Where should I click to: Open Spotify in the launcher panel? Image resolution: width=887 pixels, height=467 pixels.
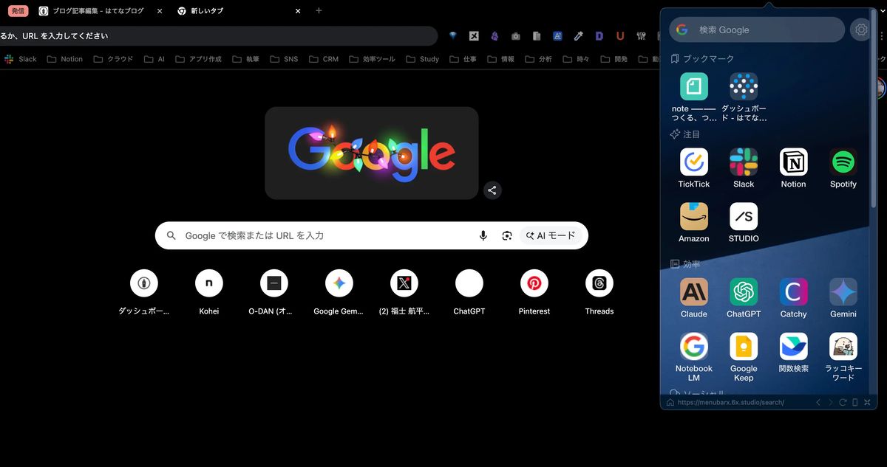[x=843, y=162]
